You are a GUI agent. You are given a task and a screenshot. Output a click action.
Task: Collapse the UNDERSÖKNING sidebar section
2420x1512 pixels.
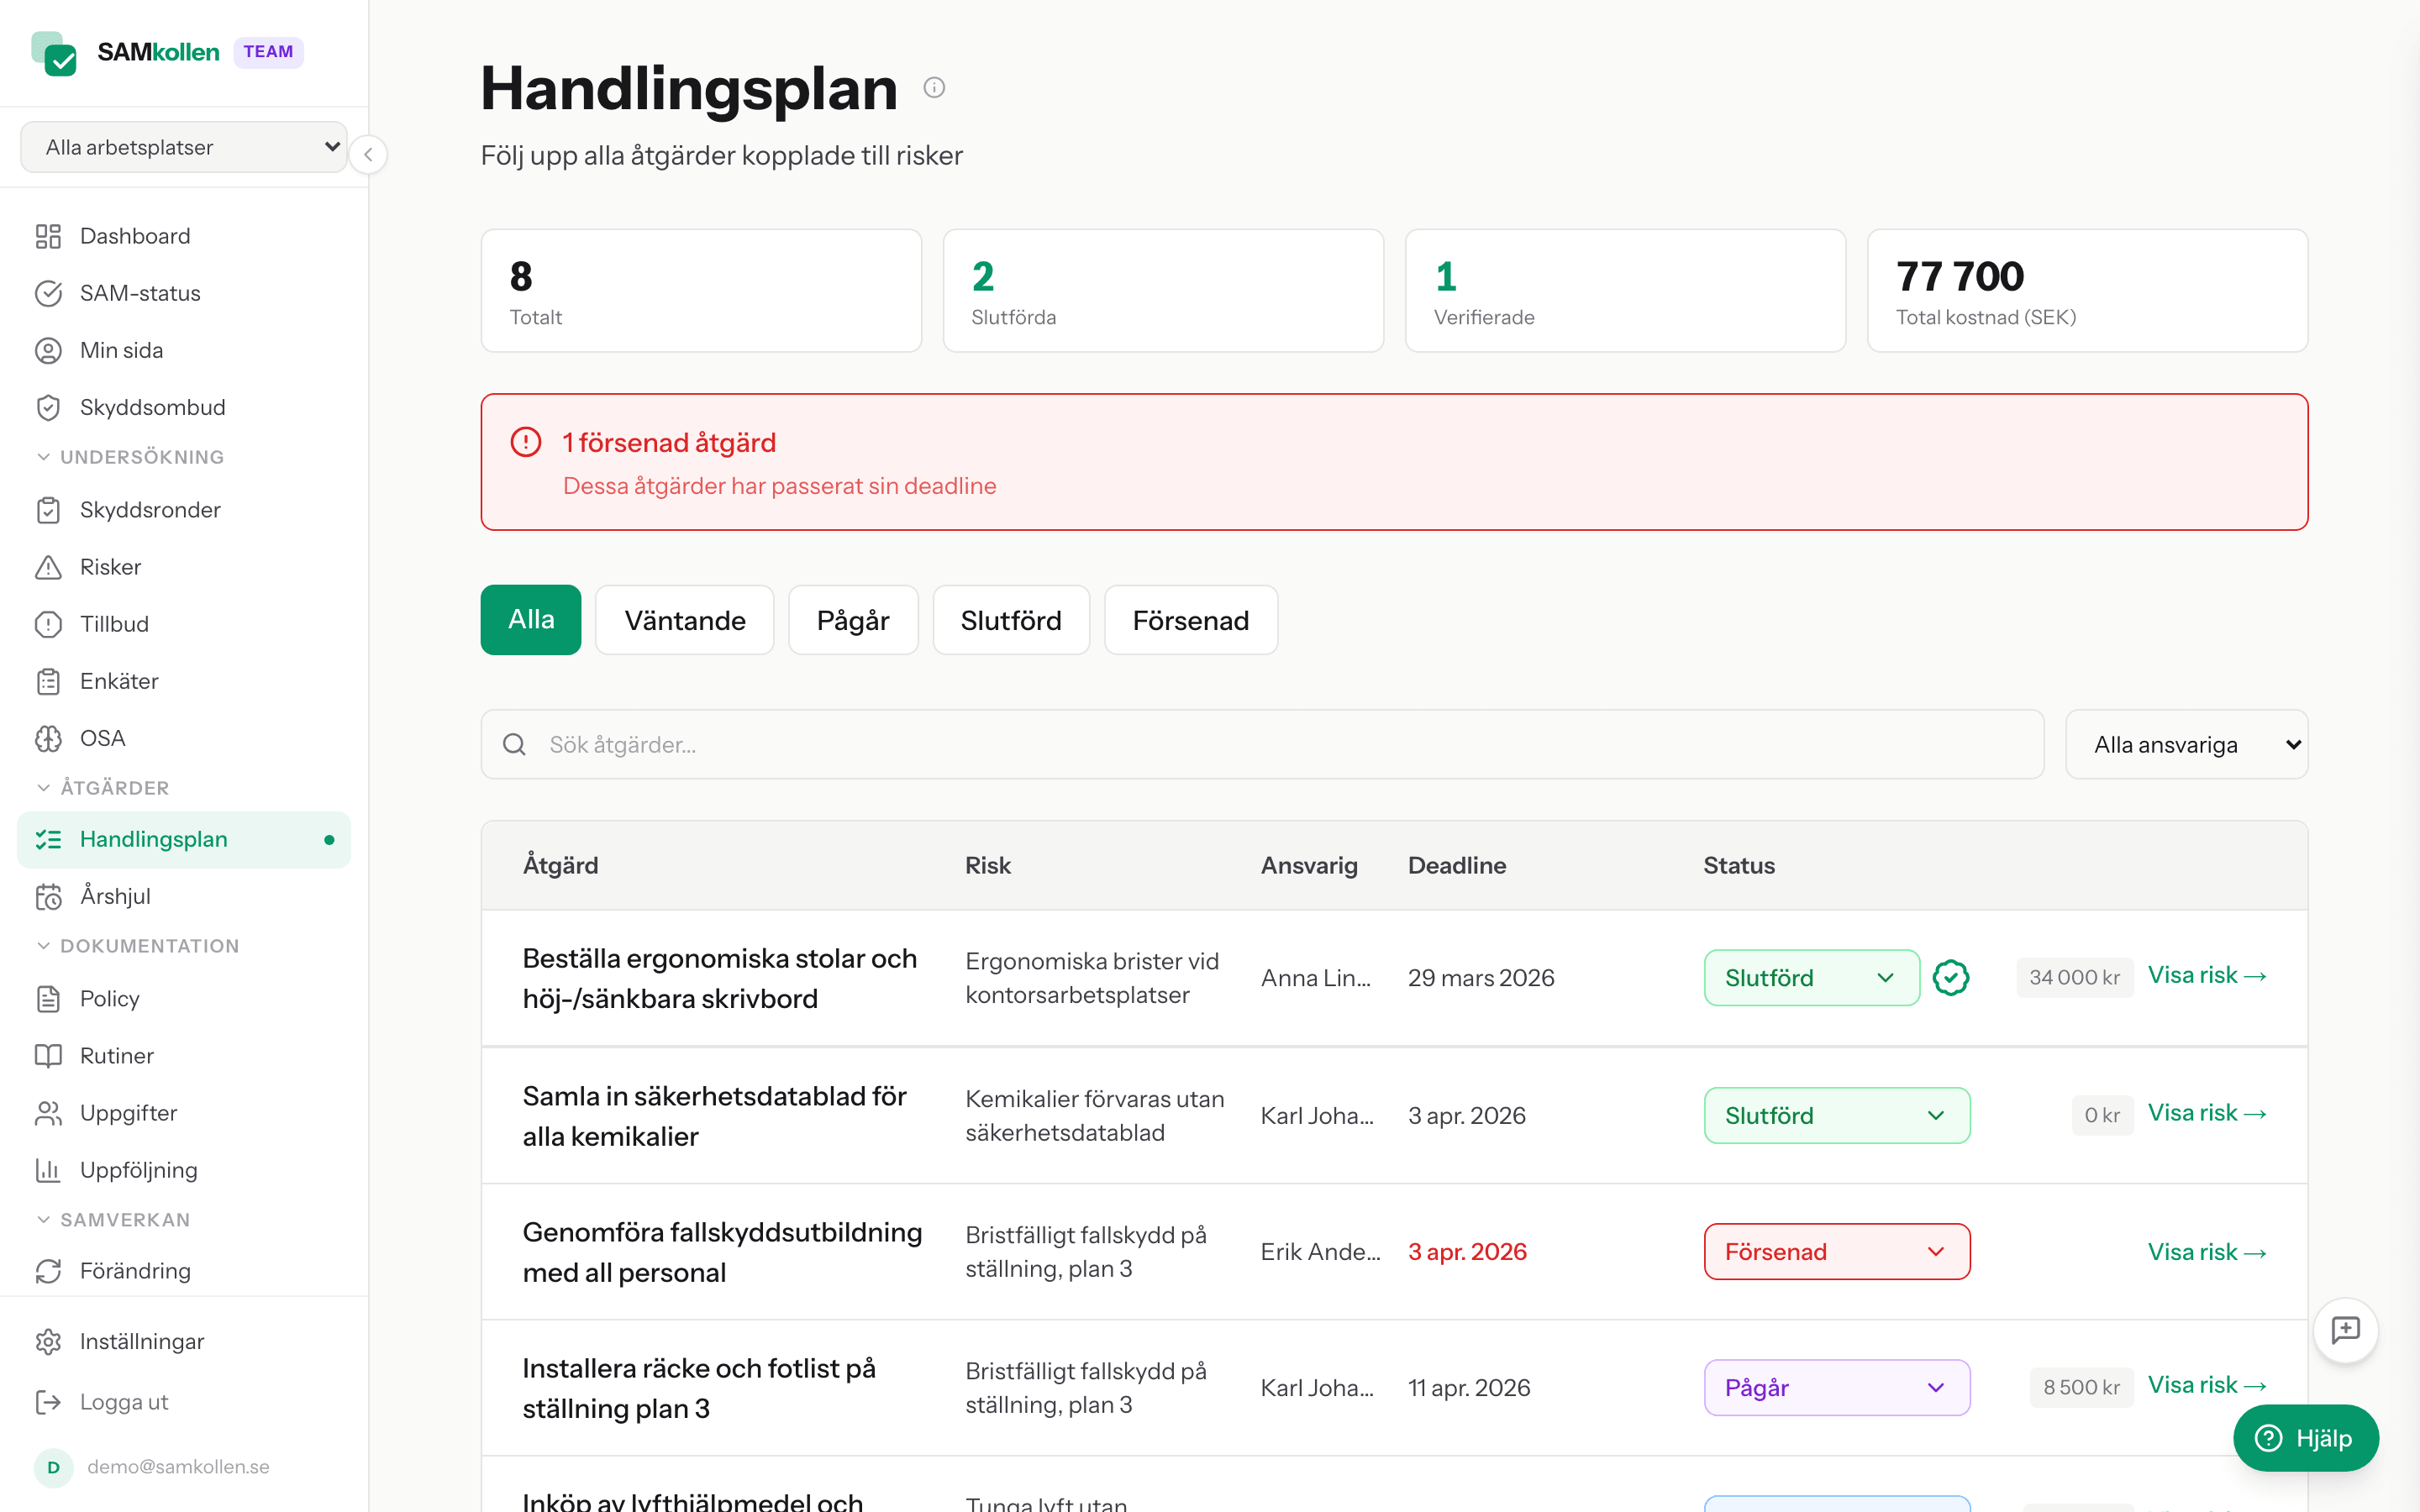point(142,457)
